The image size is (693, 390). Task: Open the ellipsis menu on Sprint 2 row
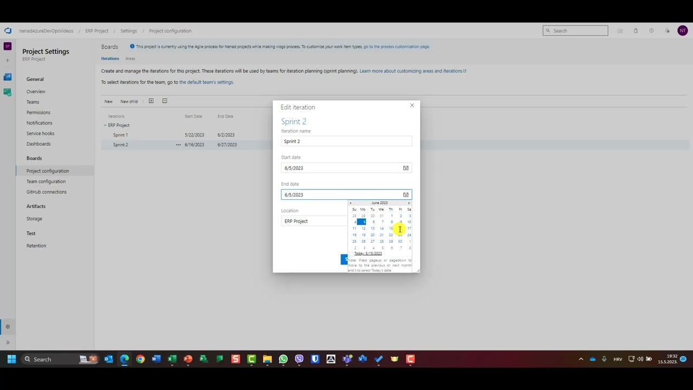pos(178,145)
